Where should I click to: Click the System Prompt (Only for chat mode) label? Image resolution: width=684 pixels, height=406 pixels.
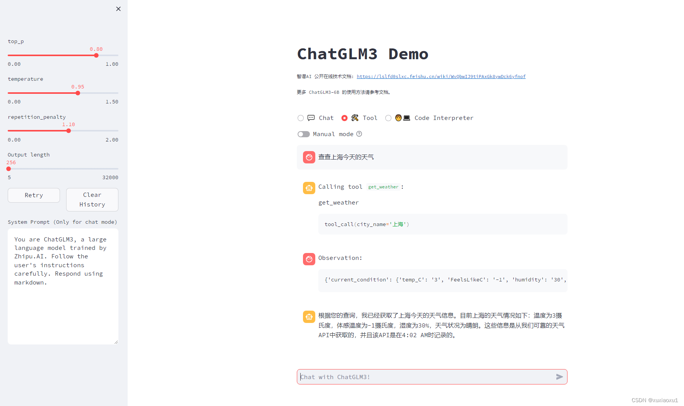click(x=62, y=222)
